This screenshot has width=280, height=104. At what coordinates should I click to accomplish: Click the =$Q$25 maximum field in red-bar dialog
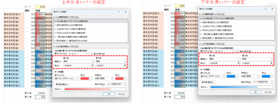click(x=109, y=65)
